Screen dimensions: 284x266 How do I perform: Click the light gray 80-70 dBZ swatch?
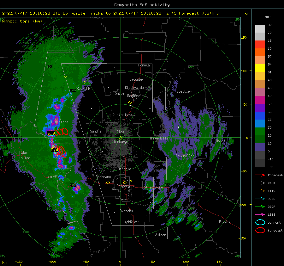point(260,29)
